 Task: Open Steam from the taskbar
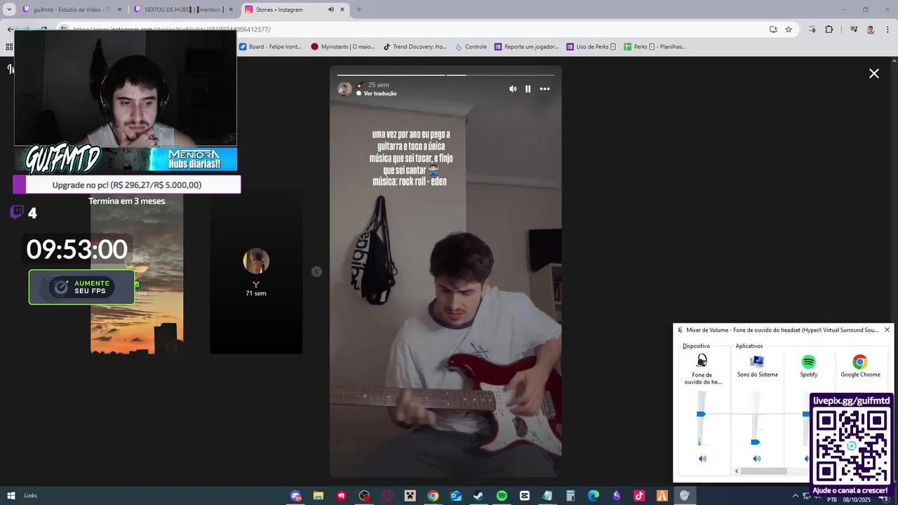tap(478, 496)
